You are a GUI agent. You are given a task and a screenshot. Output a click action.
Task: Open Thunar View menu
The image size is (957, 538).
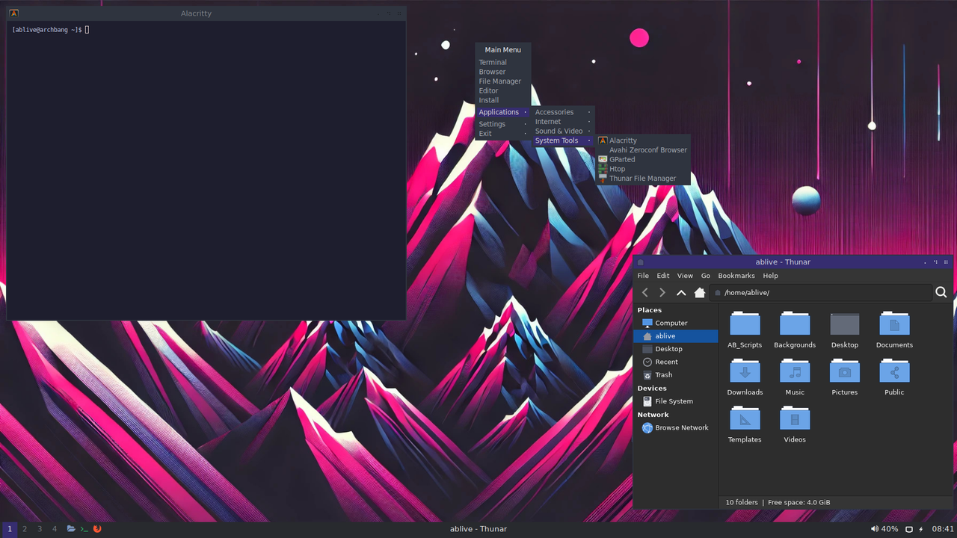click(x=685, y=276)
